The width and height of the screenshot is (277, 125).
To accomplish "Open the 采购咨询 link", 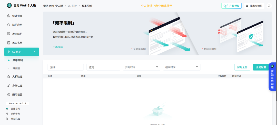I will [x=15, y=114].
